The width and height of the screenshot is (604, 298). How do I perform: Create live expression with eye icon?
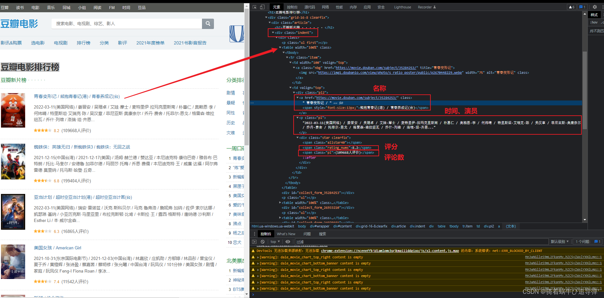coord(287,242)
